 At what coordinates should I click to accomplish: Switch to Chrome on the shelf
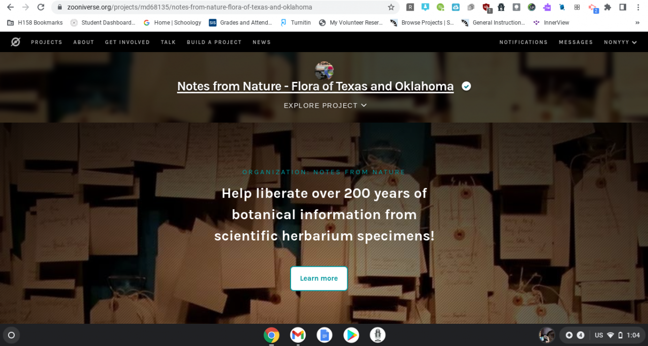[271, 335]
